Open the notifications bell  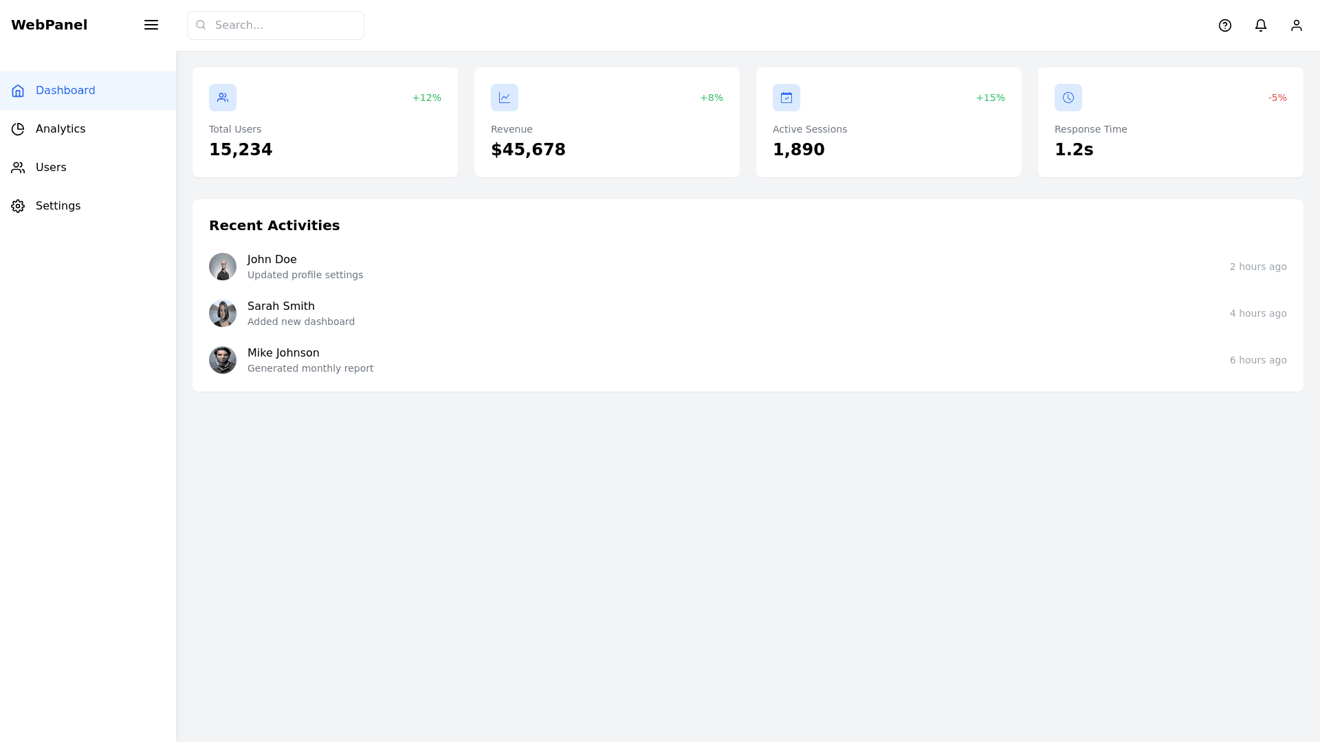1261,25
